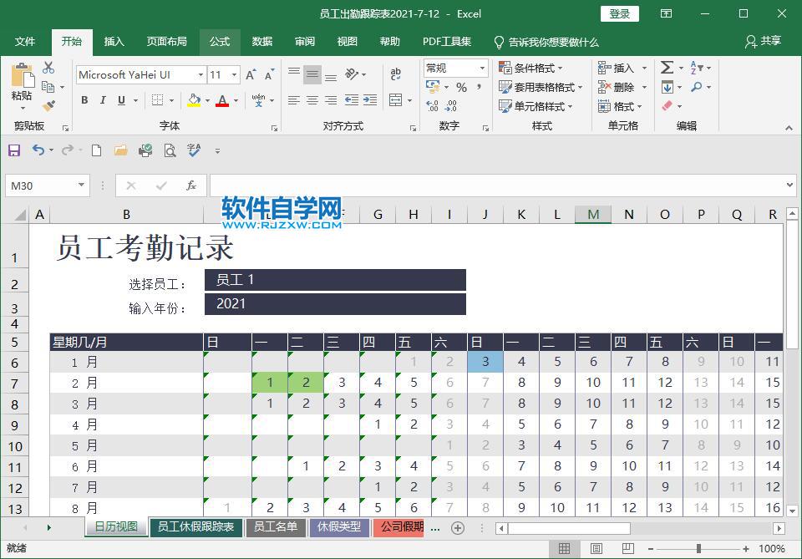Viewport: 802px width, 559px height.
Task: Click the Cut scissors icon
Action: tap(48, 68)
